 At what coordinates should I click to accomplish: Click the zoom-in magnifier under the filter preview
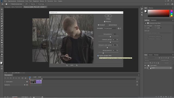pyautogui.click(x=77, y=65)
